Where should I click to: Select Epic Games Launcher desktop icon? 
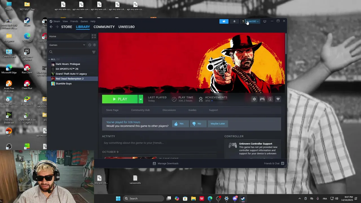point(27,55)
